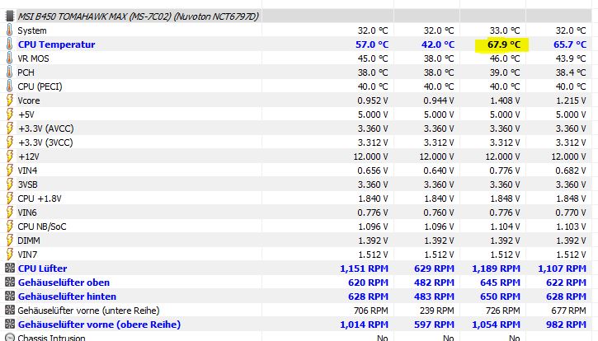Click the 38.4 °C PCH value

point(571,72)
